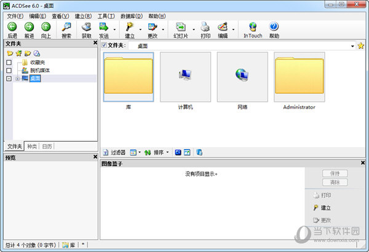This screenshot has width=369, height=252.
Task: Click the stacked folders icon in 文件夹 panel
Action: pyautogui.click(x=28, y=53)
